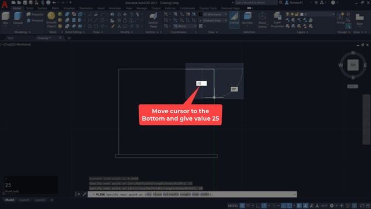Screen dimensions: 371x209
Task: Click the Halfwidth option in command line
Action: pyautogui.click(x=170, y=194)
